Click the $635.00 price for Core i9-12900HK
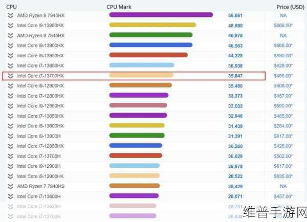Image resolution: width=307 pixels, height=222 pixels. (x=283, y=176)
